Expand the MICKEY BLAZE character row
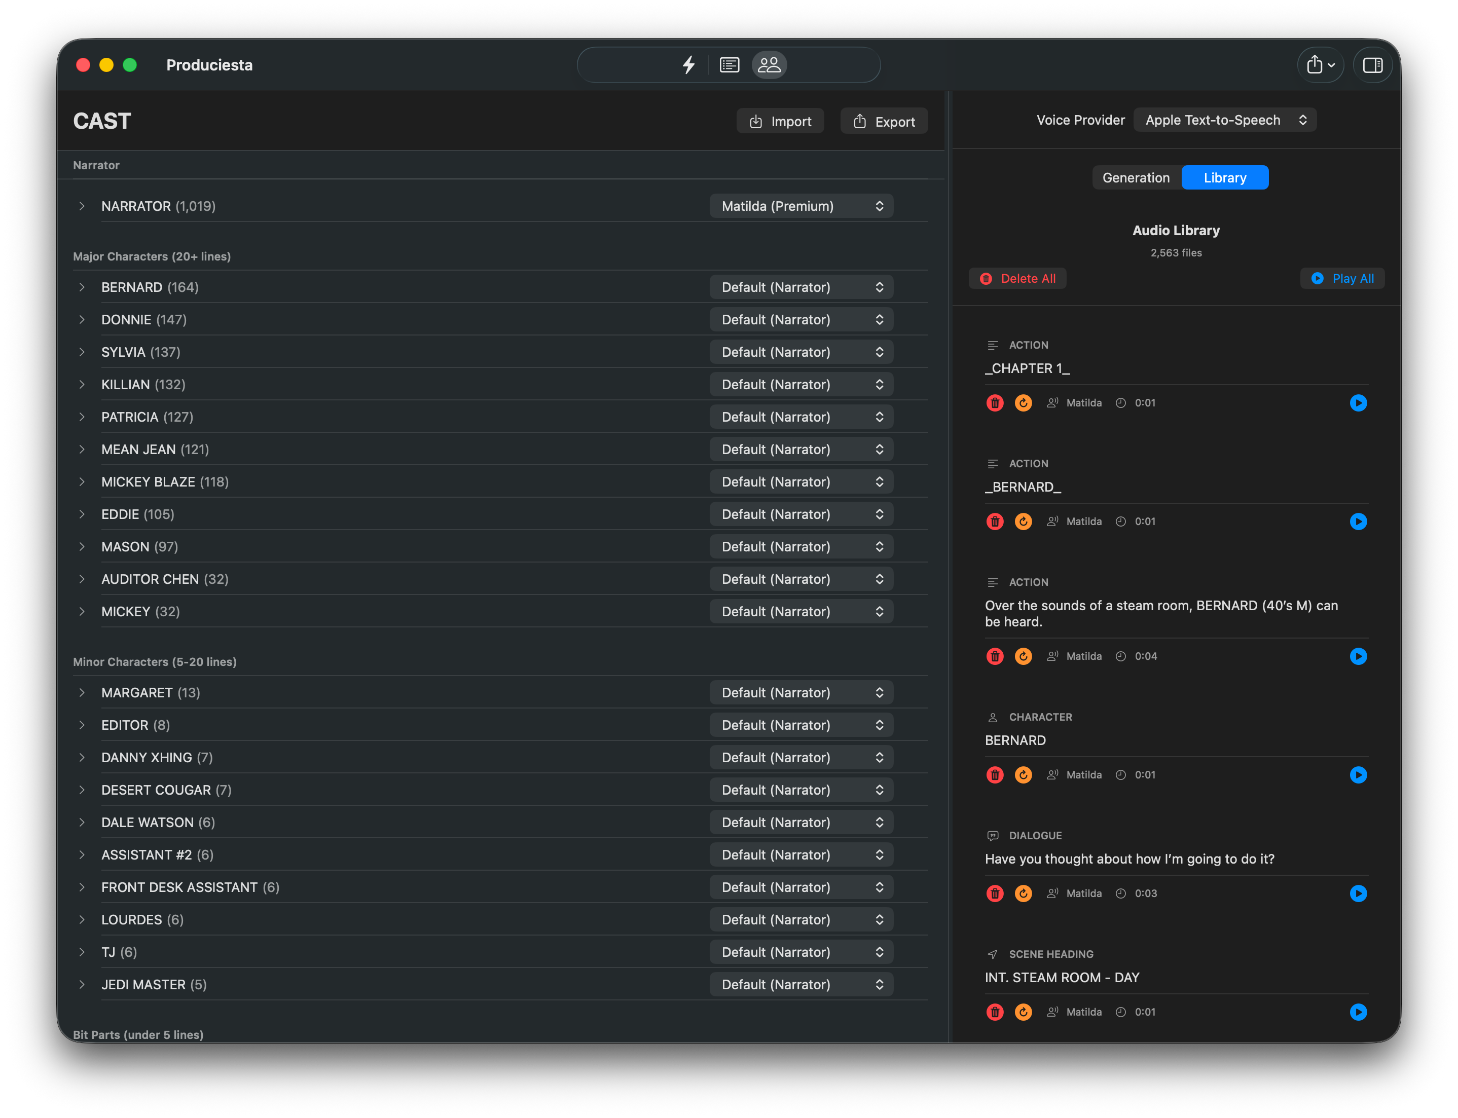The width and height of the screenshot is (1458, 1118). (x=82, y=482)
